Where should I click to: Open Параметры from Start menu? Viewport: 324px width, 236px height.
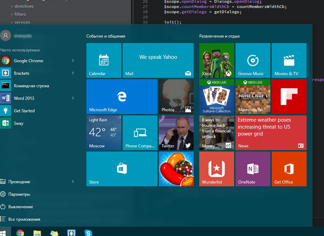click(x=19, y=194)
